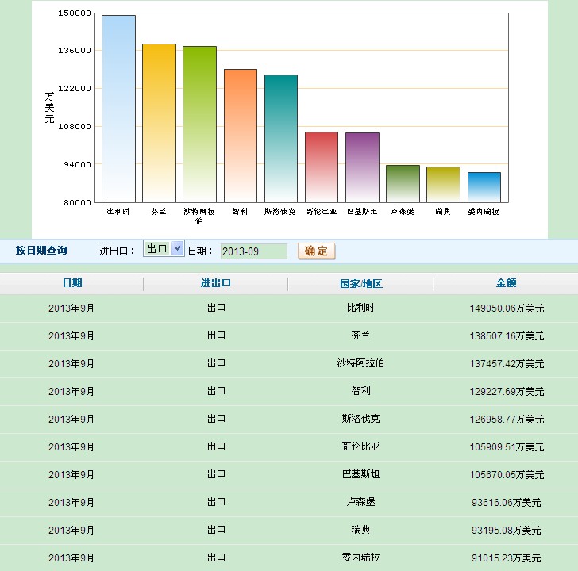
Task: Open the 进出口 dropdown selector
Action: [164, 249]
